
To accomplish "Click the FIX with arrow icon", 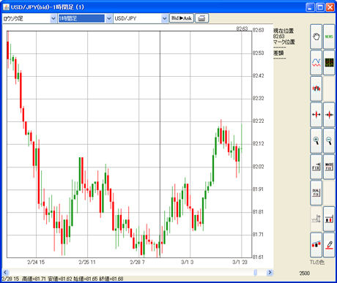I will click(x=316, y=167).
